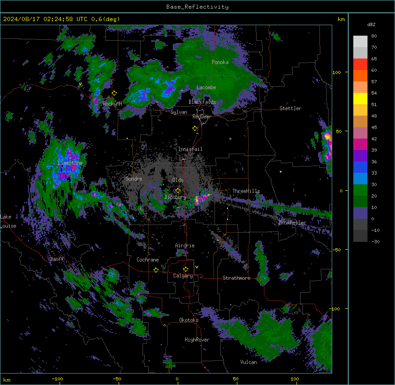
Task: Select the yellow diamond marker south of RedDeer
Action: 195,128
